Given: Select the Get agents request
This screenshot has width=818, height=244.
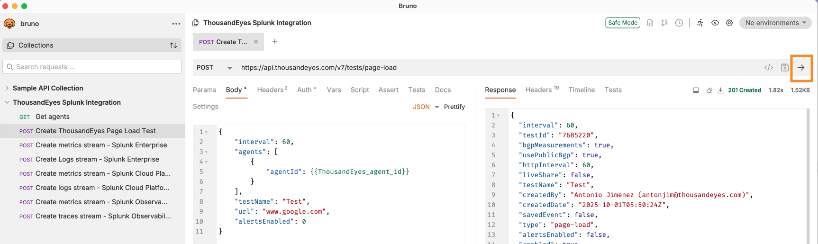Looking at the screenshot, I should [52, 117].
